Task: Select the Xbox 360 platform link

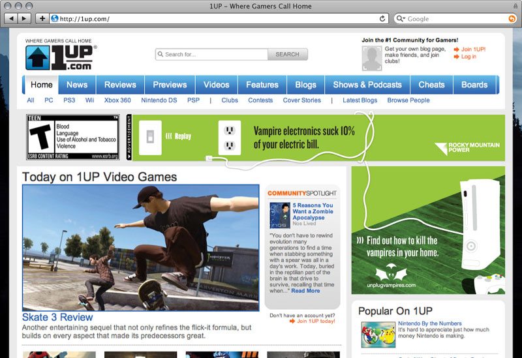Action: coord(117,100)
